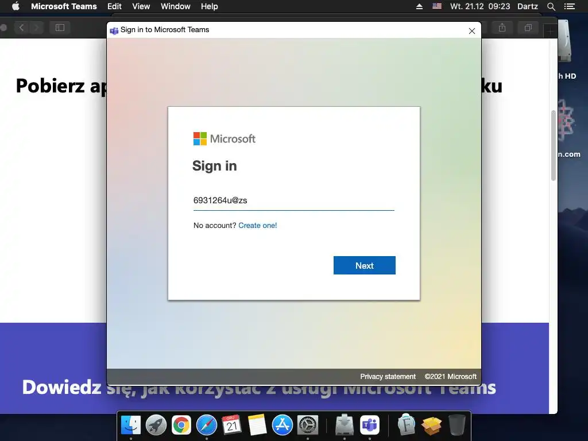This screenshot has height=441, width=588.
Task: Open Spotlight search in the menu bar
Action: pyautogui.click(x=551, y=6)
